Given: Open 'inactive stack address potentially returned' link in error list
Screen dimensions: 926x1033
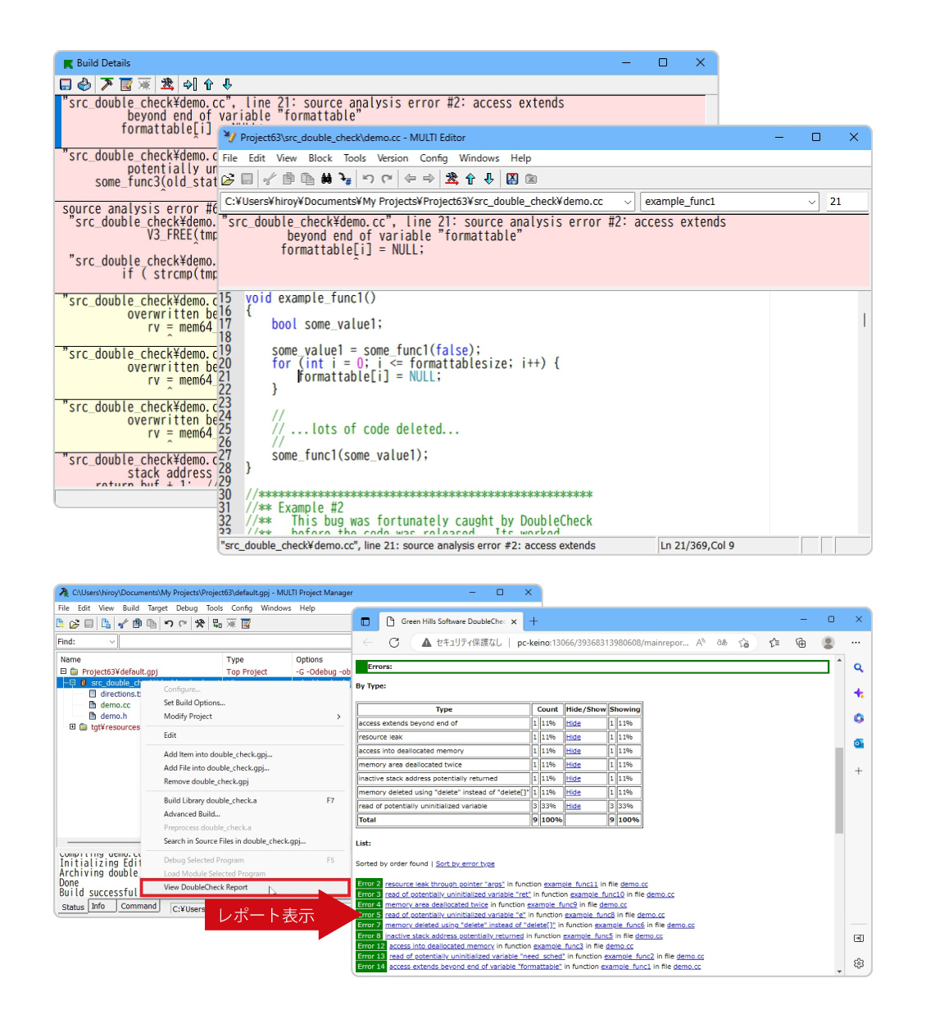Looking at the screenshot, I should click(x=455, y=935).
